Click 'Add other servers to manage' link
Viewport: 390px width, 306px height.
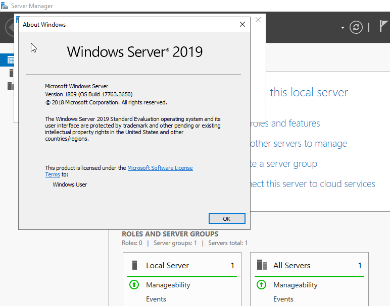[x=299, y=144]
